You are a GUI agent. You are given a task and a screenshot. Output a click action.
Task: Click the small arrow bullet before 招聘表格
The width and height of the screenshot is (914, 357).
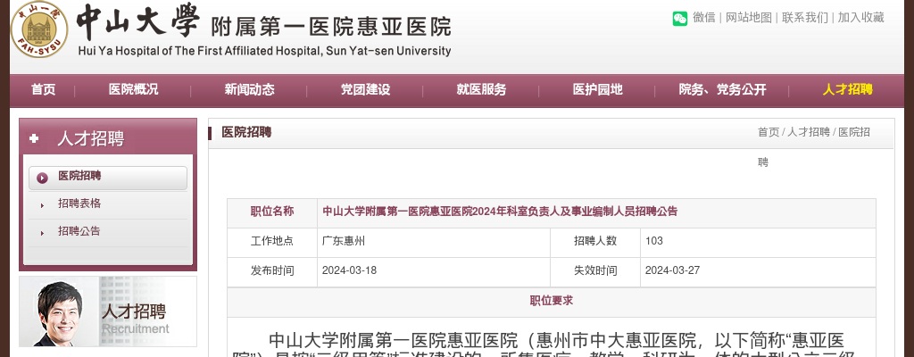[42, 205]
